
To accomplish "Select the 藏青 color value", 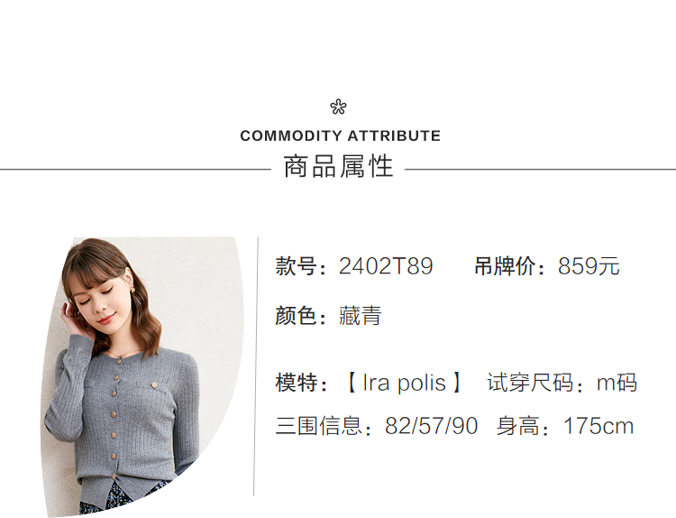I will (361, 316).
